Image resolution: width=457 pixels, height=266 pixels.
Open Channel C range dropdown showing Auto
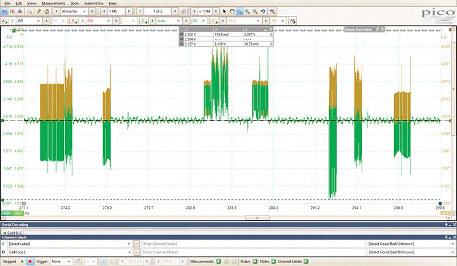178,21
